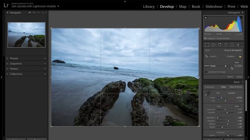Choose Color treatment
This screenshot has height=140, width=250.
223,87
